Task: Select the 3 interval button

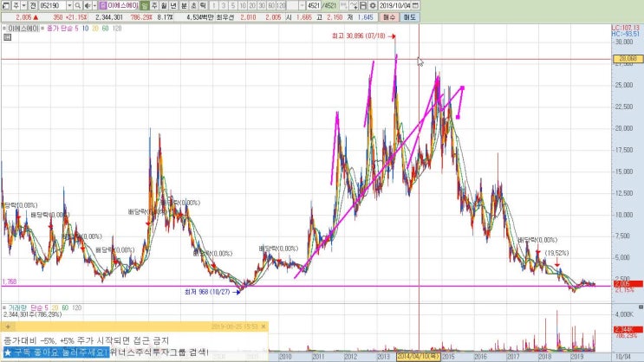Action: [x=224, y=6]
